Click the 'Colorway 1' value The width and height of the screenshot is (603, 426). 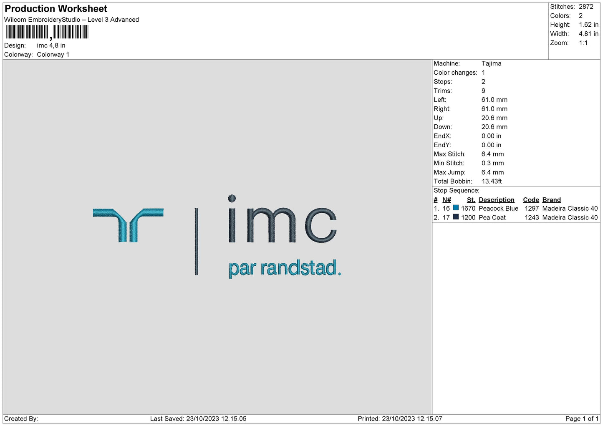(x=53, y=55)
